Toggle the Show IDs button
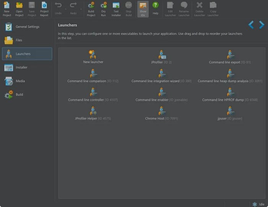 pos(143,8)
